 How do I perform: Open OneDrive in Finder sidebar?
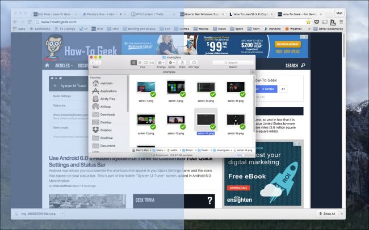click(x=103, y=138)
